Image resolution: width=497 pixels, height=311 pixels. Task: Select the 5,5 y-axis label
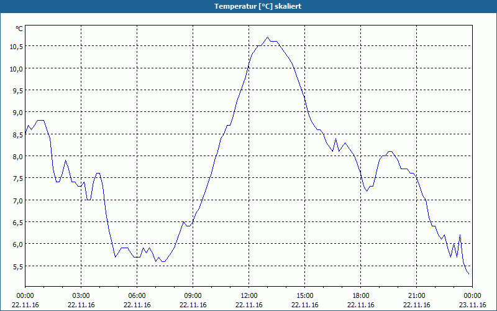point(18,267)
